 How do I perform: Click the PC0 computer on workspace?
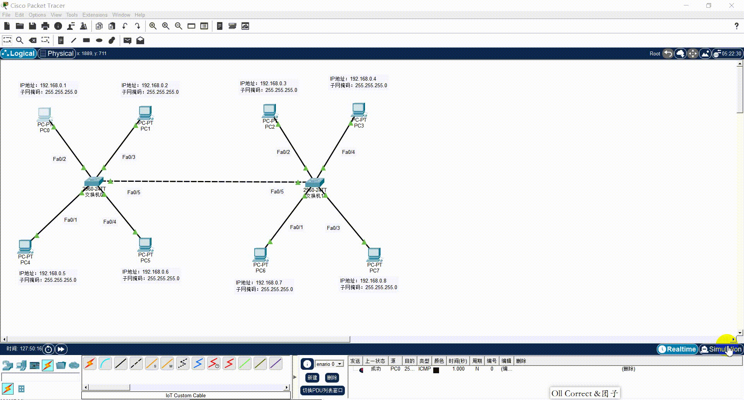[x=45, y=114]
